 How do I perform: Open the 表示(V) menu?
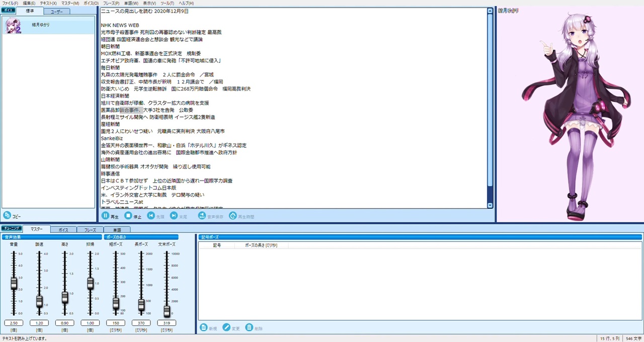149,3
